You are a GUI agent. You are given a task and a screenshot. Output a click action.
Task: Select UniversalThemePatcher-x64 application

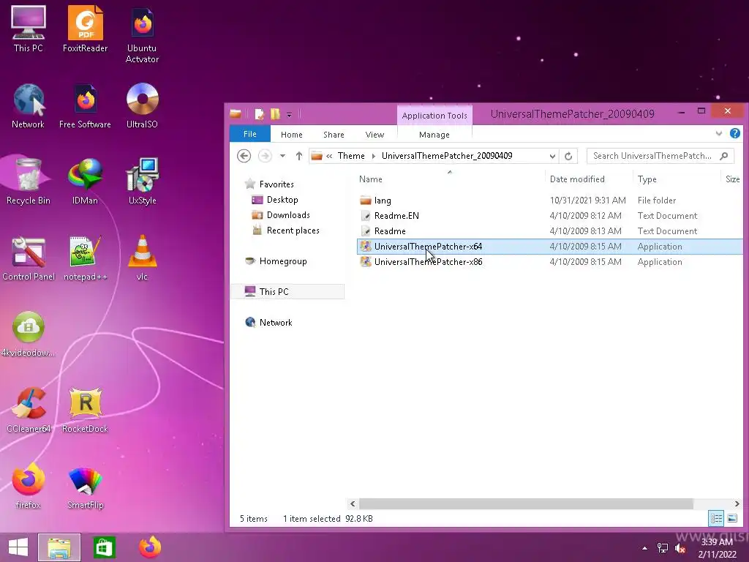click(x=549, y=246)
